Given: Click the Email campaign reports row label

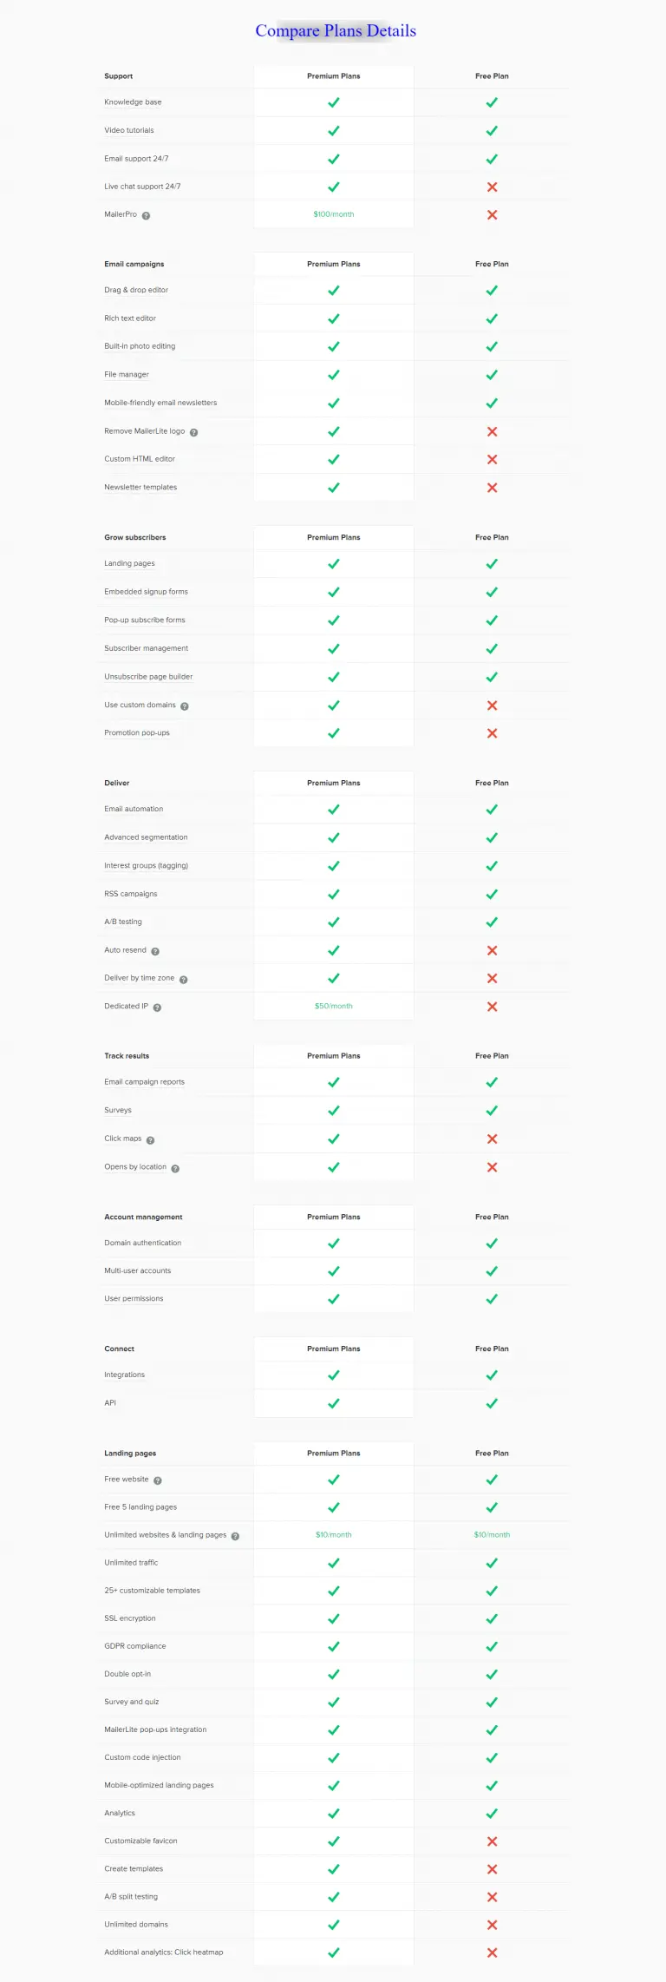Looking at the screenshot, I should 144,1082.
